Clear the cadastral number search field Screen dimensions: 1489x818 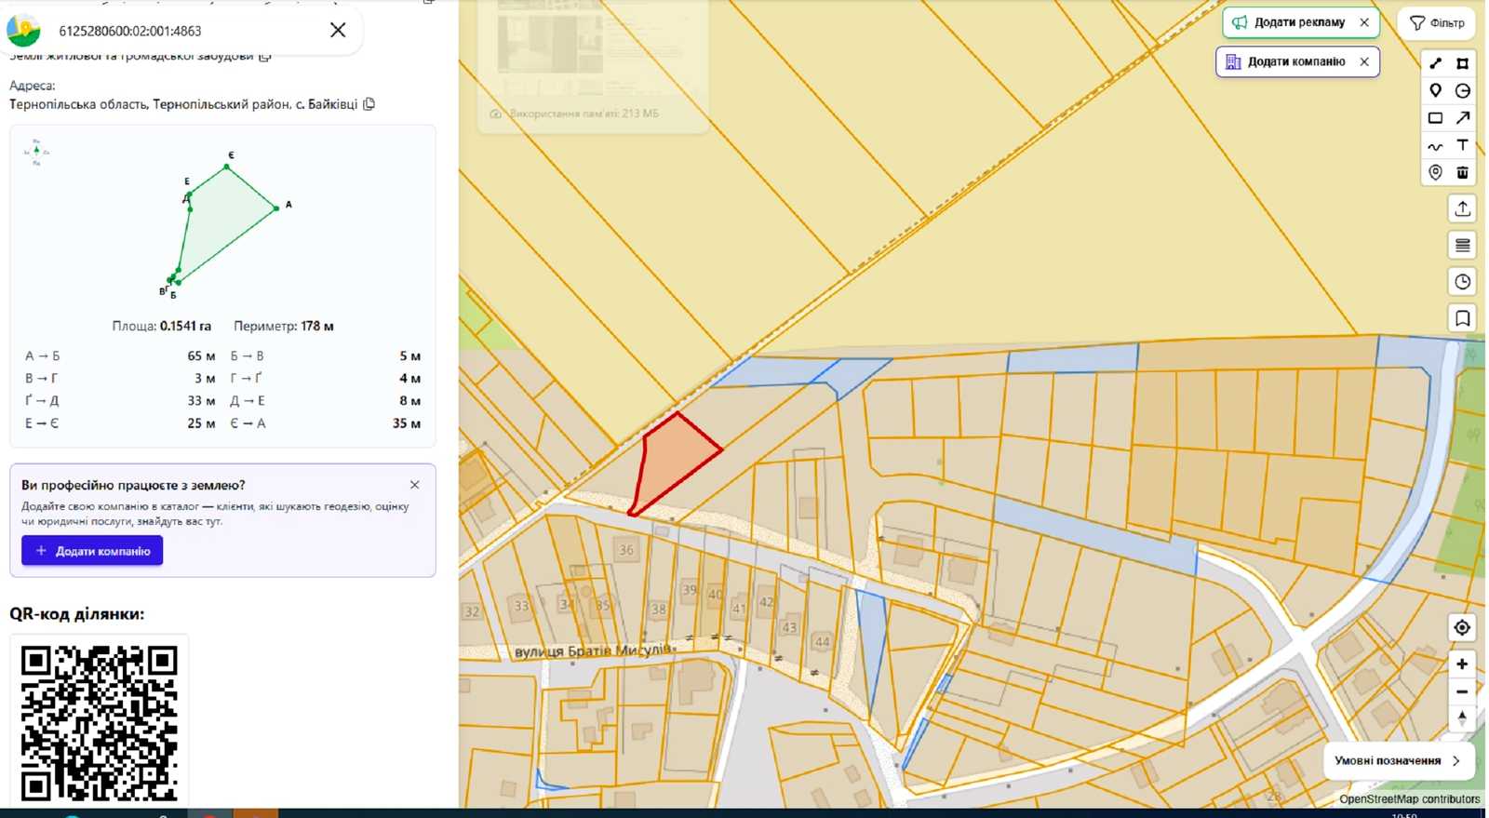click(x=338, y=31)
